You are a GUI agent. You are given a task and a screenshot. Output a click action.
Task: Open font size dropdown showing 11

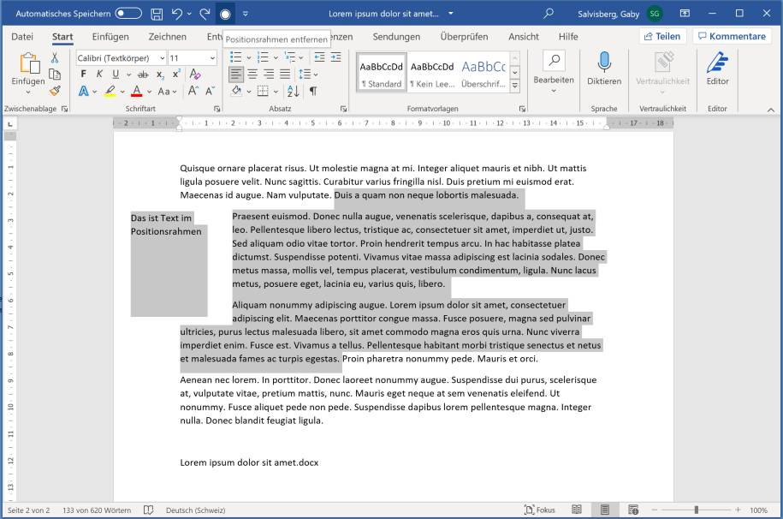coord(213,58)
